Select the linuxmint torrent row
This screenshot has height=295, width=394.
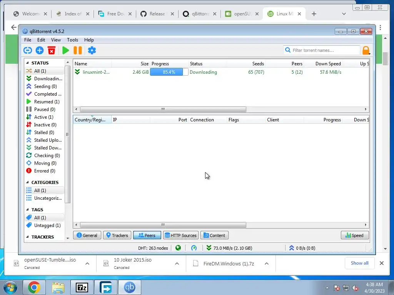[x=221, y=72]
